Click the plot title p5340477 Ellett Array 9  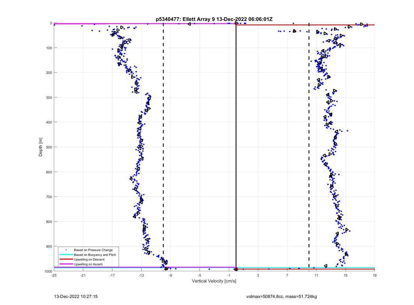pos(214,19)
